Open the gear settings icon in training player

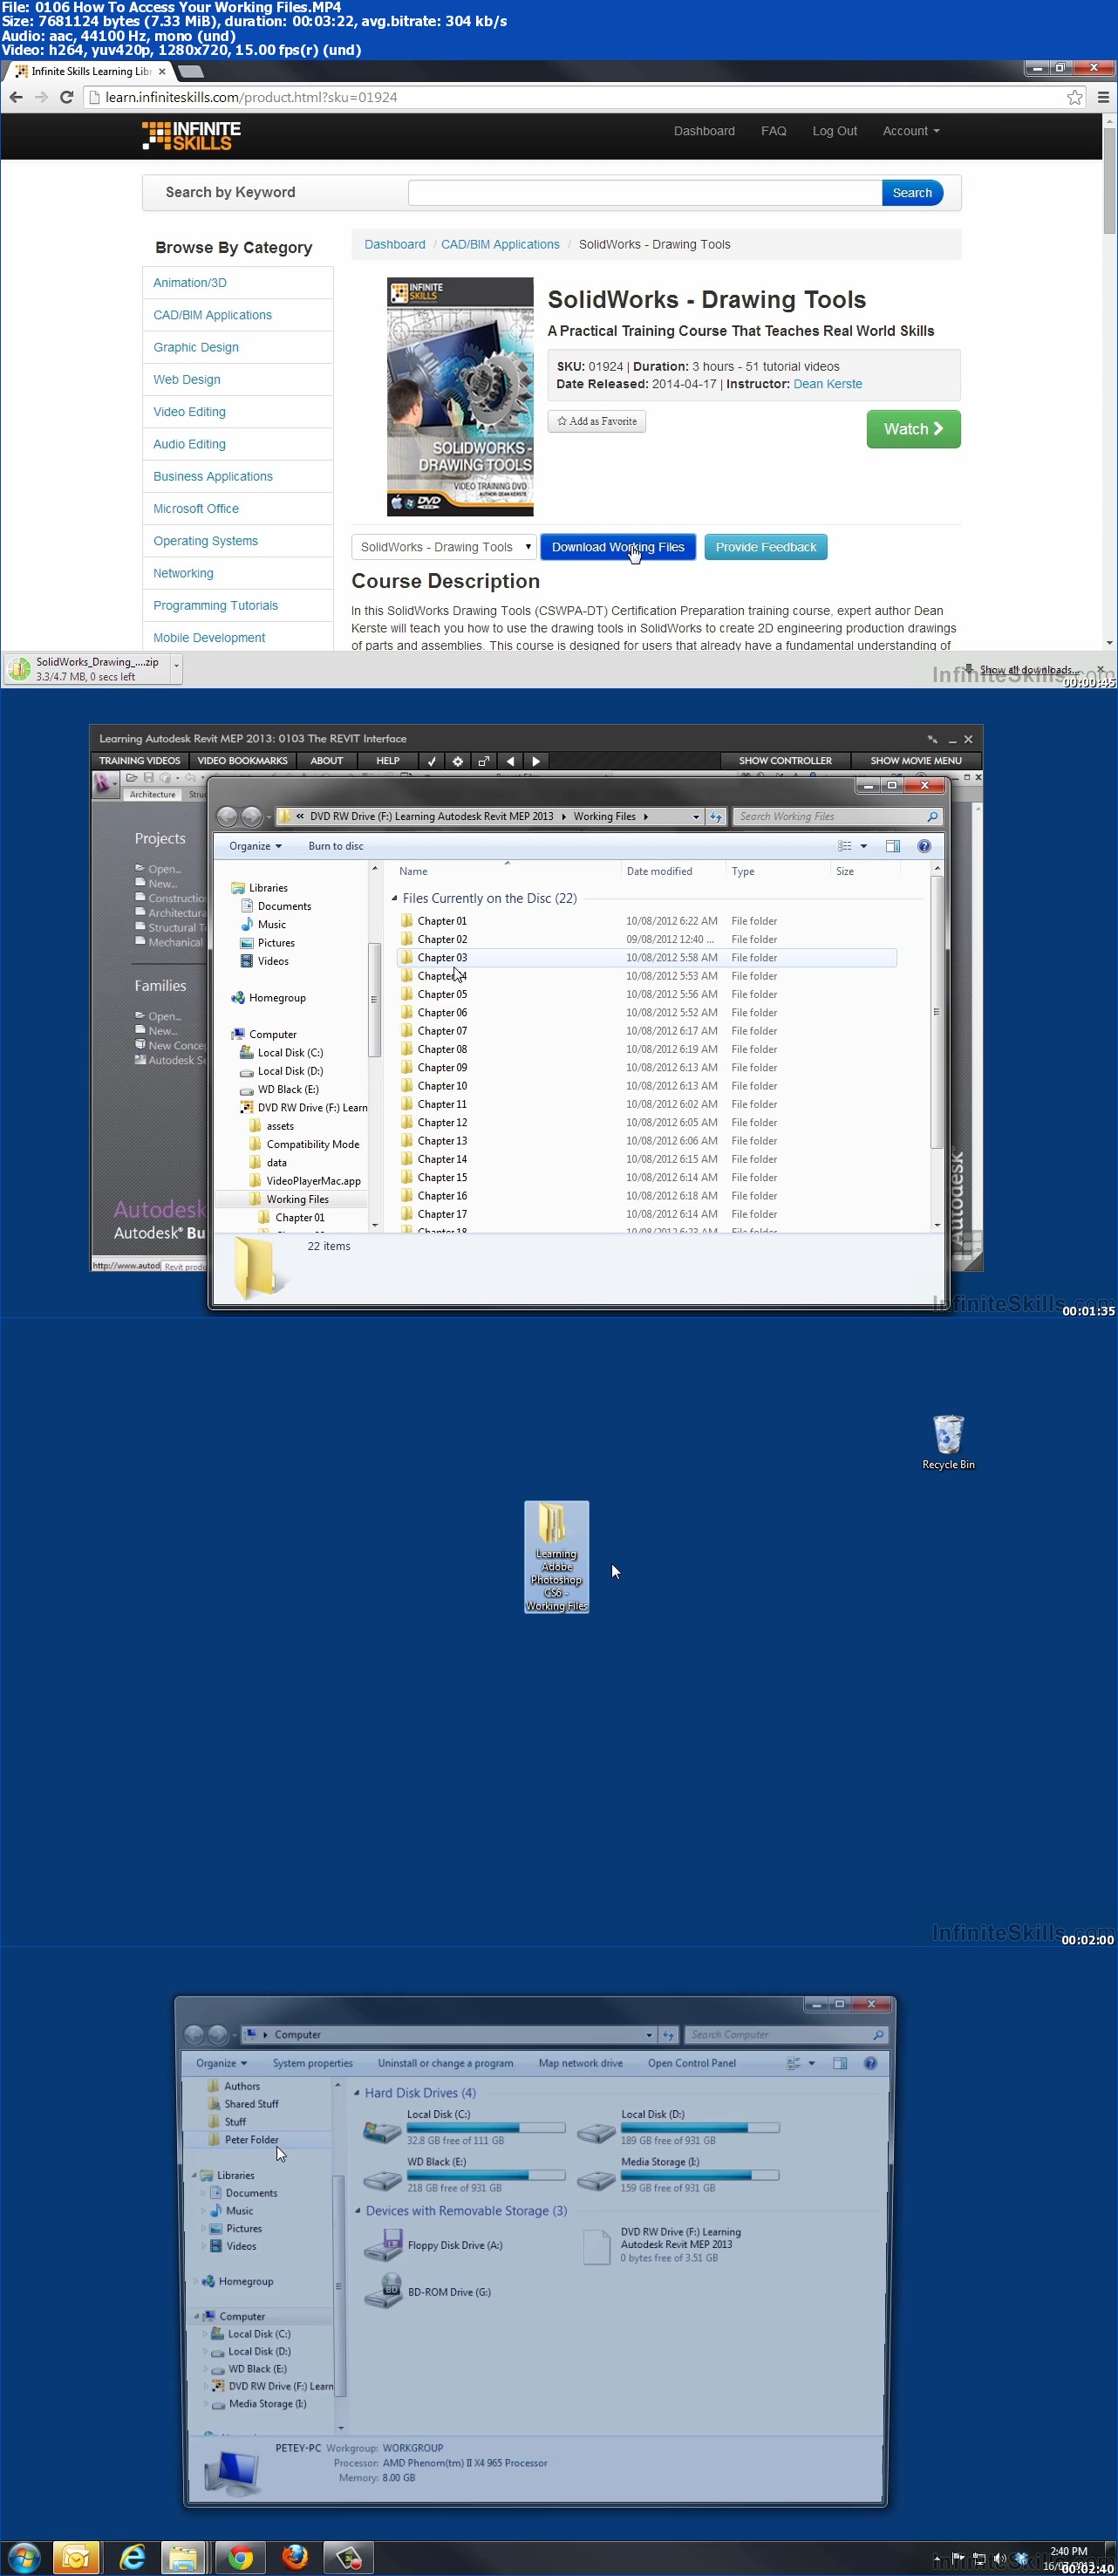(x=458, y=761)
